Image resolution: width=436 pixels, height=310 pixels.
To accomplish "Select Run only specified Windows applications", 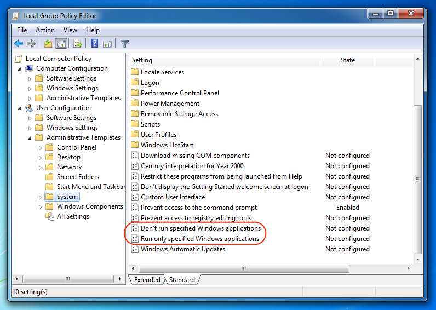I will 199,239.
